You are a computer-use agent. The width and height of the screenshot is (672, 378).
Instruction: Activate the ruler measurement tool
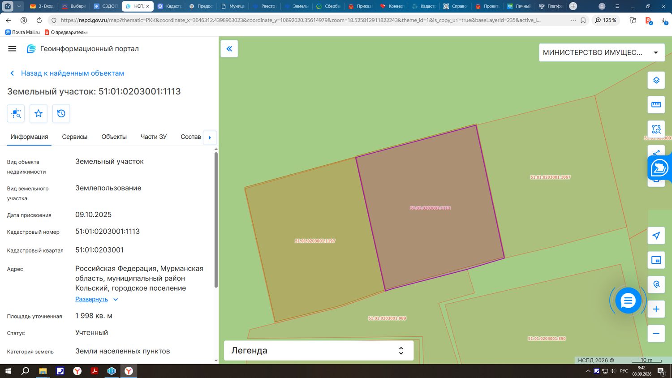pyautogui.click(x=656, y=105)
